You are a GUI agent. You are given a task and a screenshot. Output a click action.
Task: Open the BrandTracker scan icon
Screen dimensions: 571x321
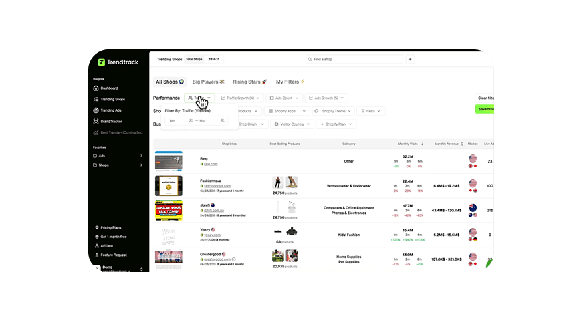coord(96,121)
